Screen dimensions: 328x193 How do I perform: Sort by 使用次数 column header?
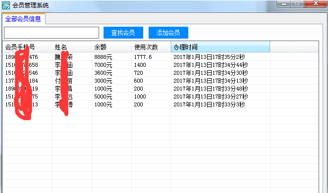[x=151, y=47]
